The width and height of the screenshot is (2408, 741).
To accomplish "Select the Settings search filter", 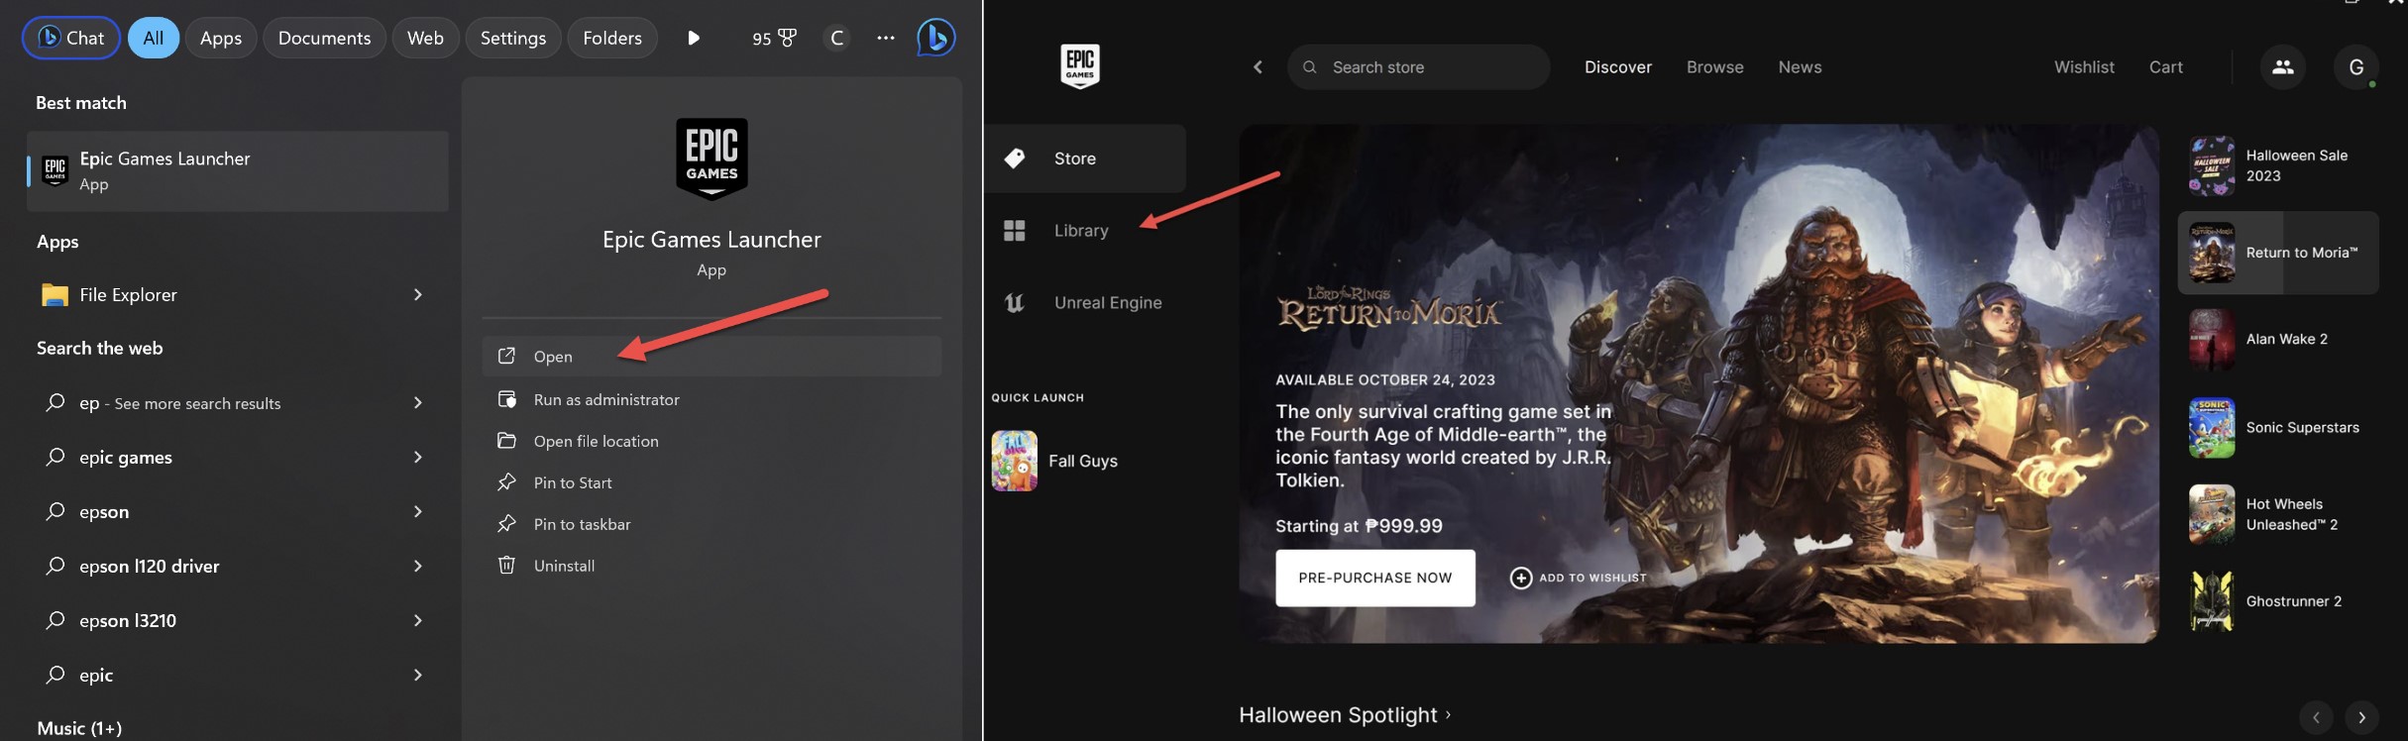I will coord(513,38).
